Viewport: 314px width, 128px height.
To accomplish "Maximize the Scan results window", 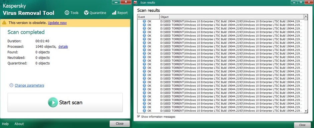I will click(x=301, y=2).
